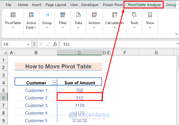
Task: Click the Active Field icon
Action: point(31,15)
